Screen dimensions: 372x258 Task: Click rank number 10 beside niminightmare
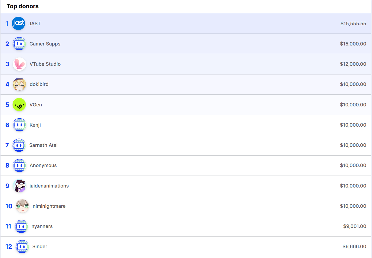(9, 206)
